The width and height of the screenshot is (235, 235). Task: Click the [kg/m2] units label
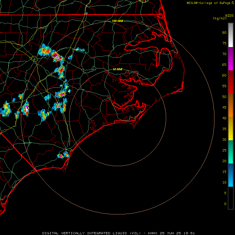(x=220, y=18)
